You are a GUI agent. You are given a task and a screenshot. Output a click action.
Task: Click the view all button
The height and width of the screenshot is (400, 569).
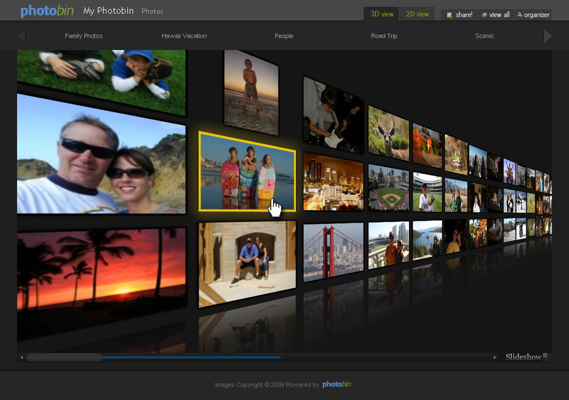pyautogui.click(x=496, y=15)
